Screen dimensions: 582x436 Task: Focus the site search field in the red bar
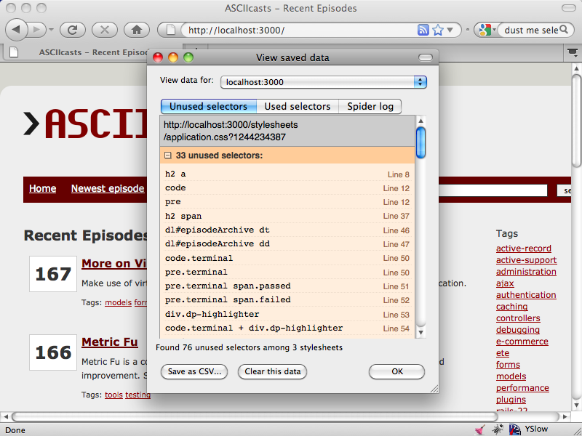[493, 190]
